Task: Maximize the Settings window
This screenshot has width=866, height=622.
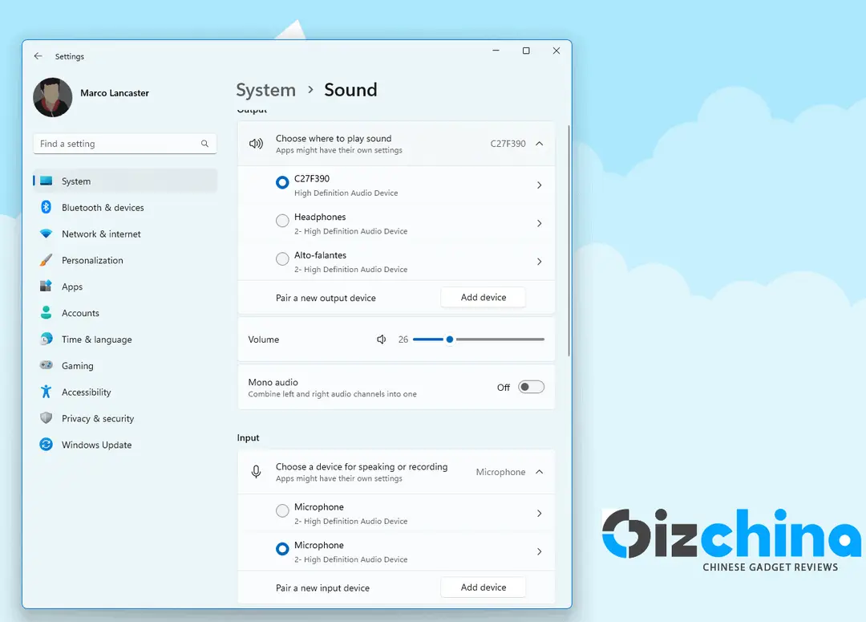Action: 526,51
